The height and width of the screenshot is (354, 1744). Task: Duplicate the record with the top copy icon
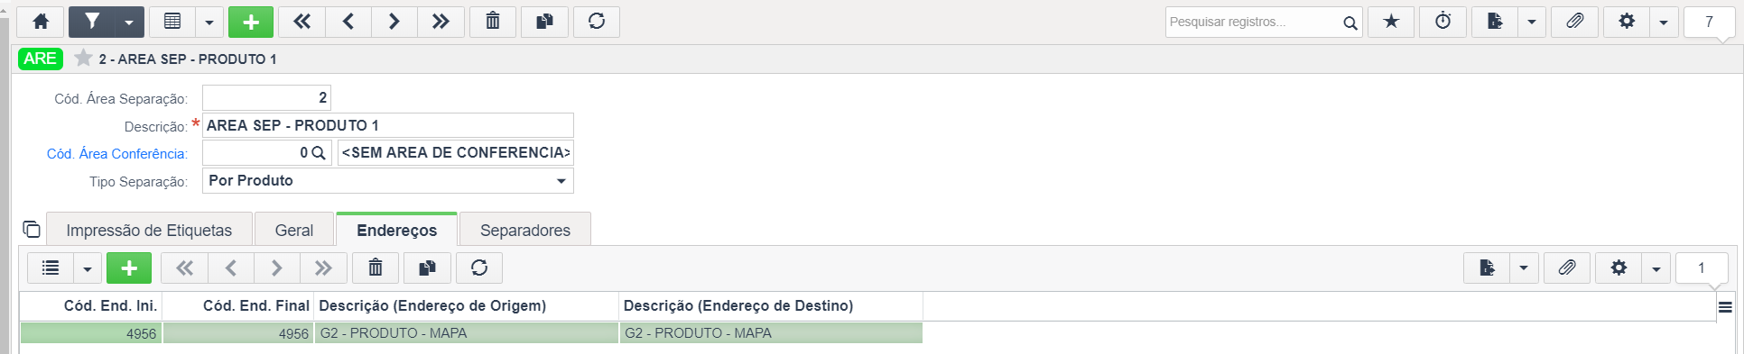[x=545, y=22]
